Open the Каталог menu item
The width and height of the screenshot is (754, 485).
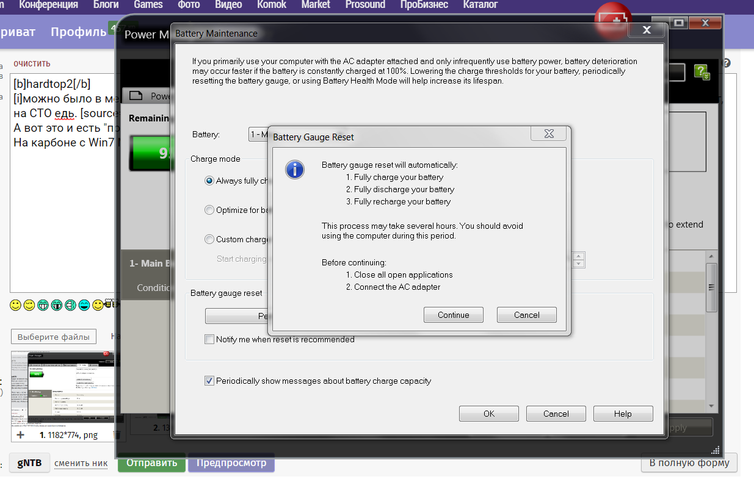(480, 5)
